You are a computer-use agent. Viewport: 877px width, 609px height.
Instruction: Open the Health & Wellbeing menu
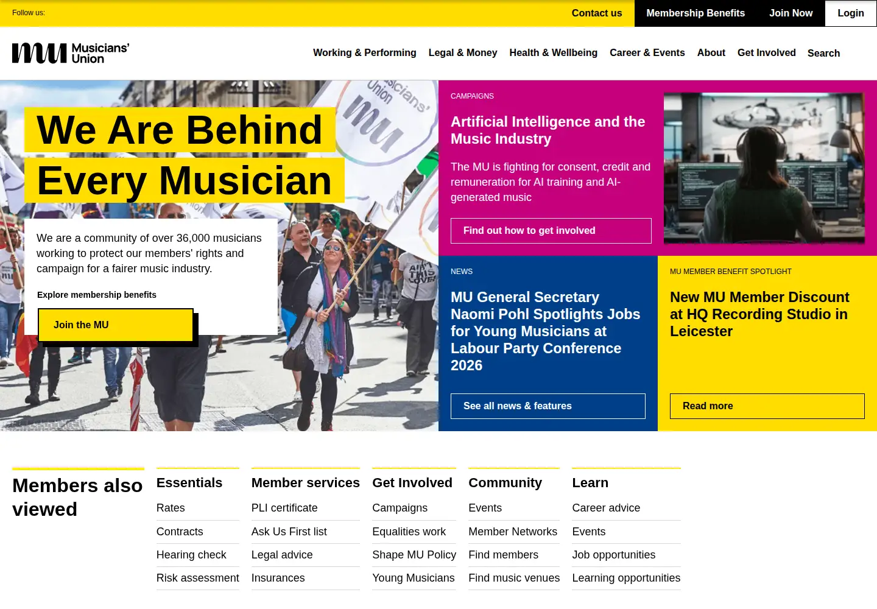[554, 53]
